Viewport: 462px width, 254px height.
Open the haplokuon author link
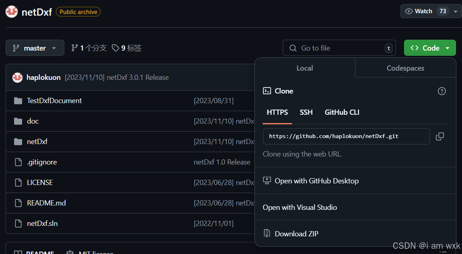click(x=43, y=77)
